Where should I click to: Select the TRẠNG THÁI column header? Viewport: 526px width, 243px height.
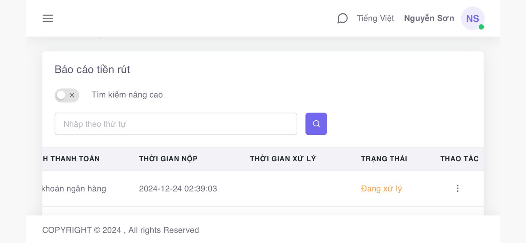coord(384,159)
